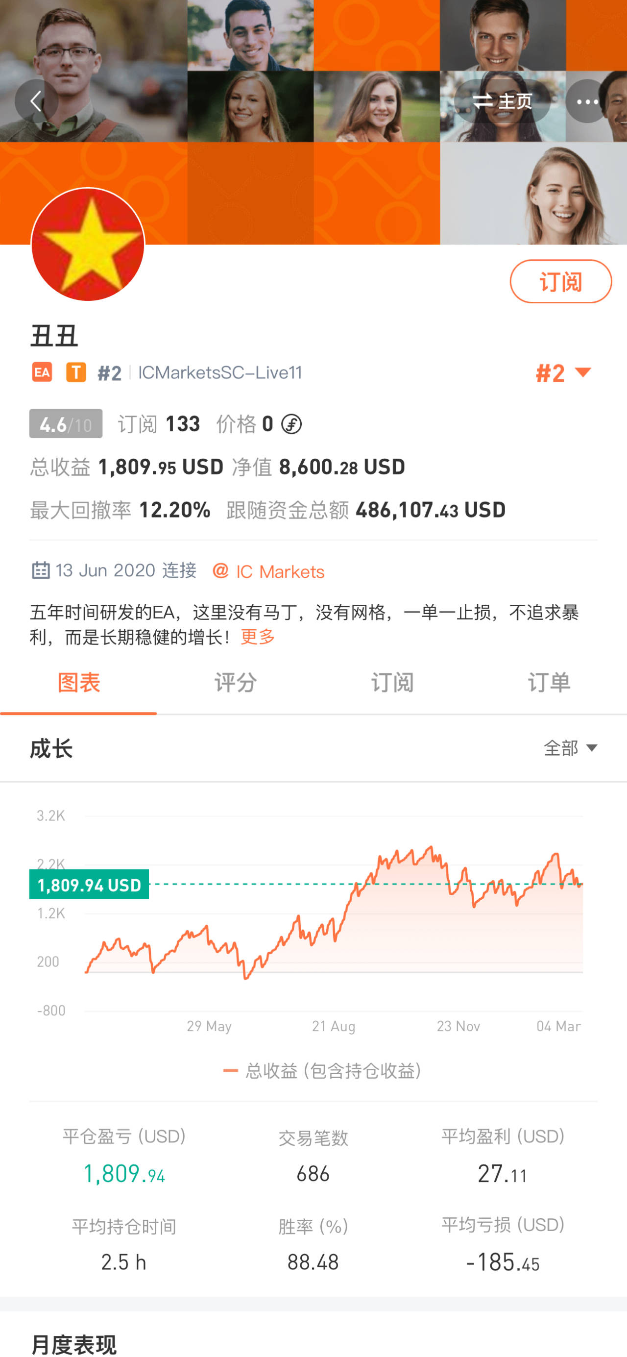Tap the calendar icon beside 13 Jun 2020

pyautogui.click(x=41, y=570)
